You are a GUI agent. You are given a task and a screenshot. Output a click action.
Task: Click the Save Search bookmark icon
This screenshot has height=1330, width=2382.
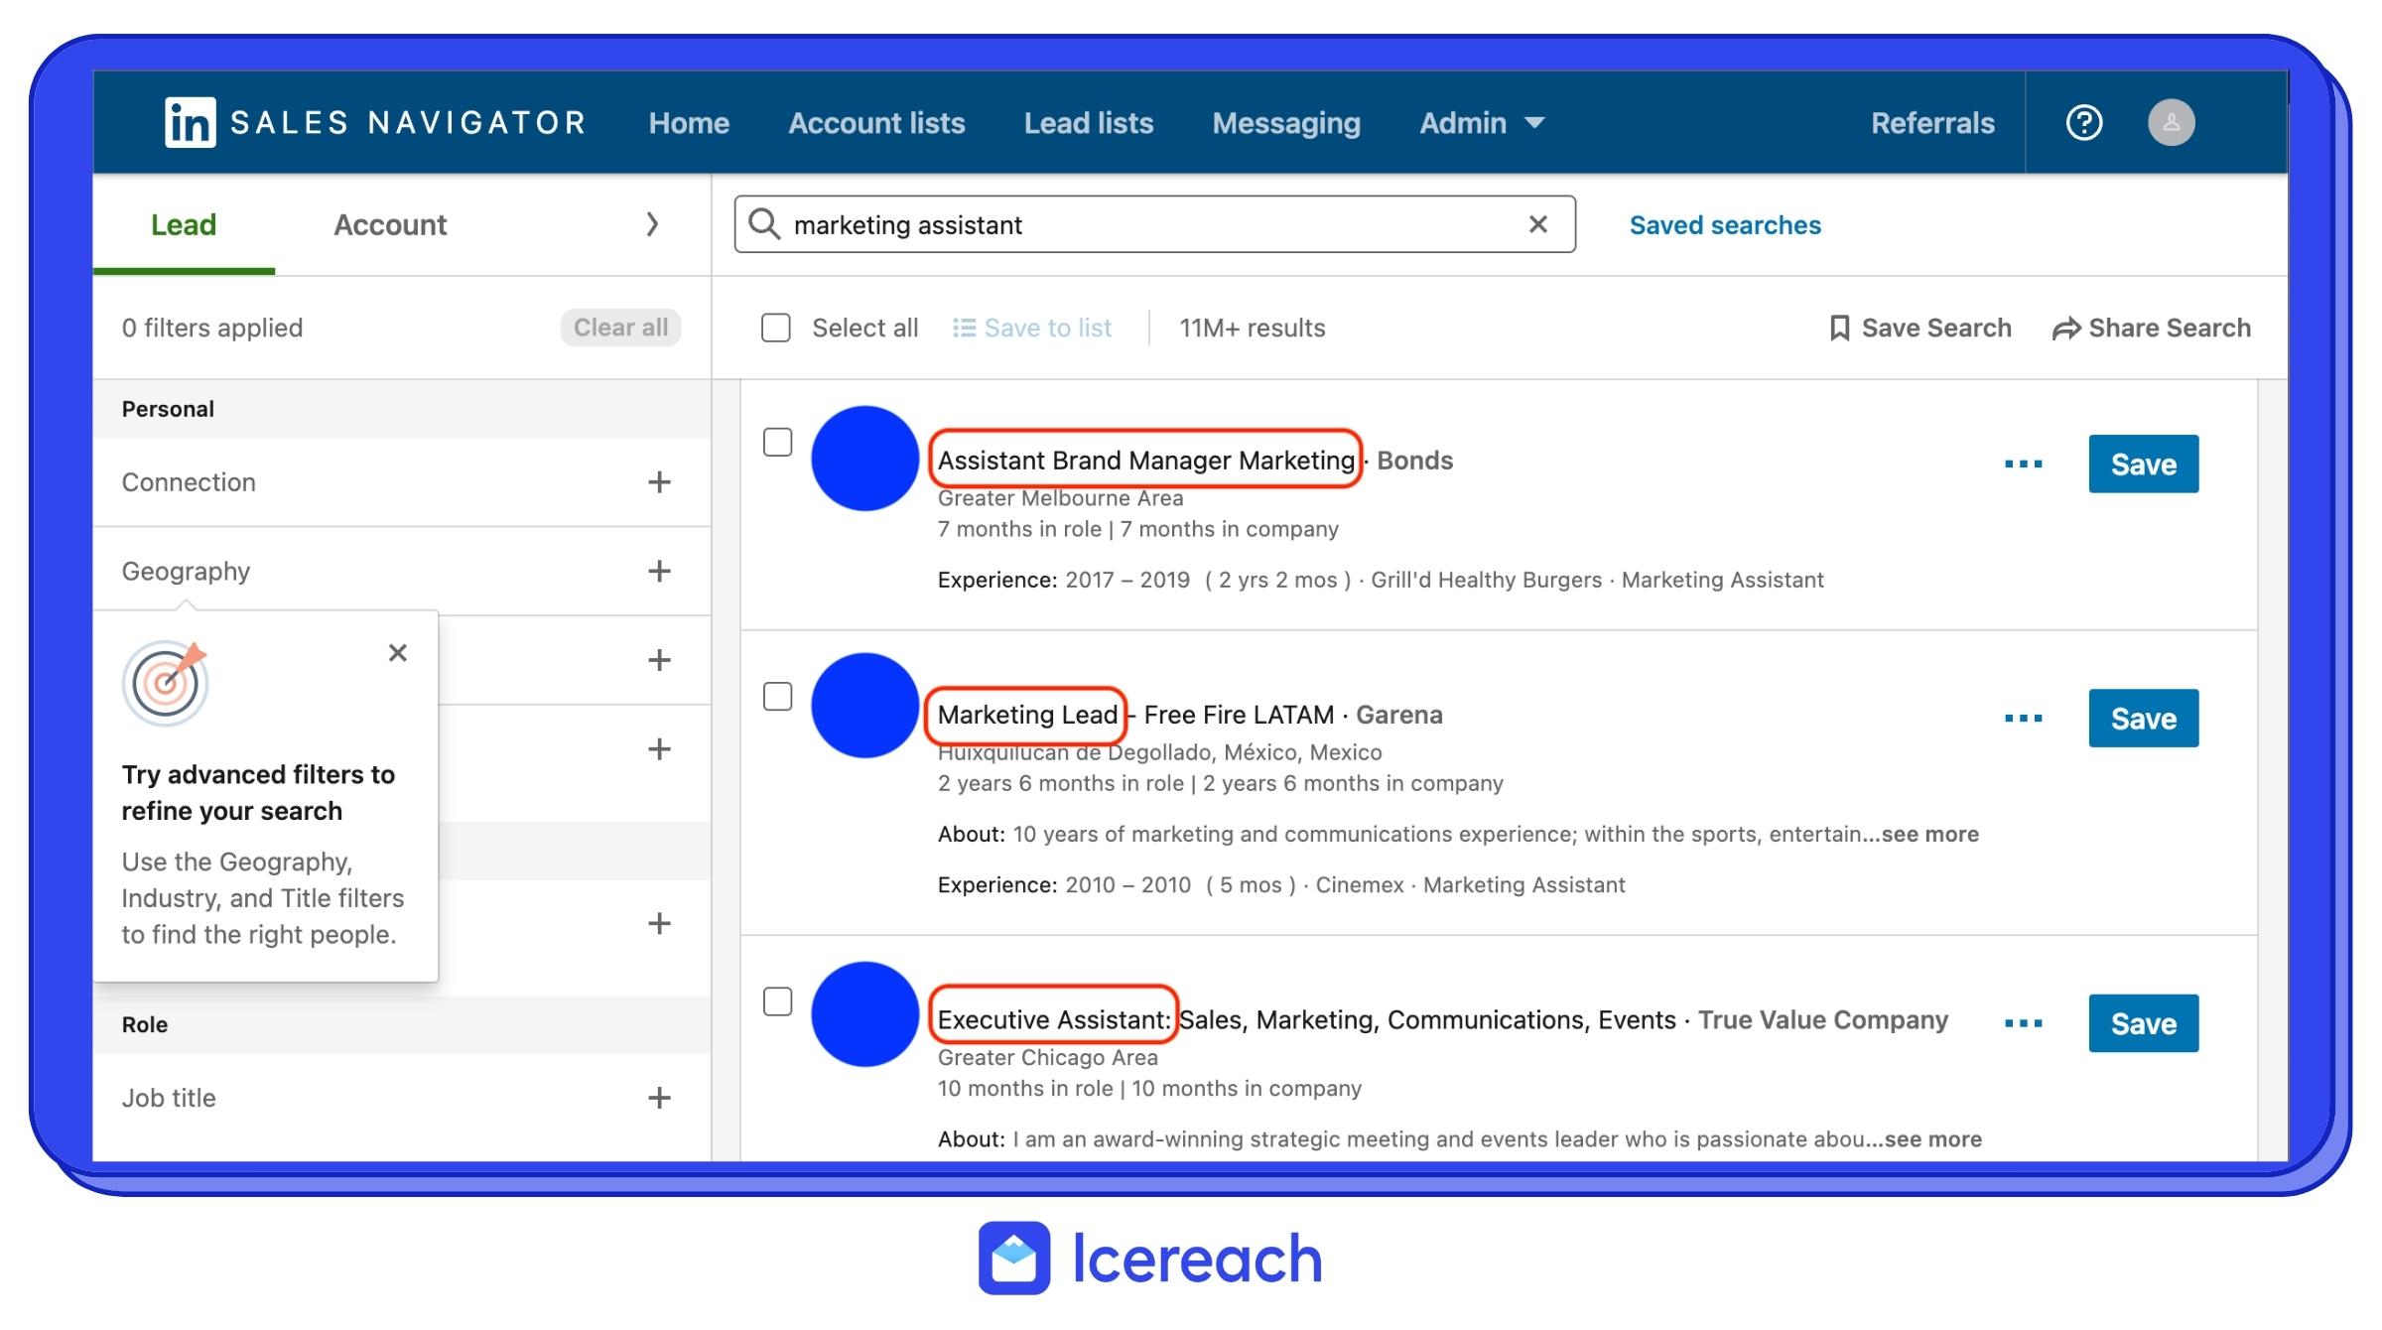1839,328
